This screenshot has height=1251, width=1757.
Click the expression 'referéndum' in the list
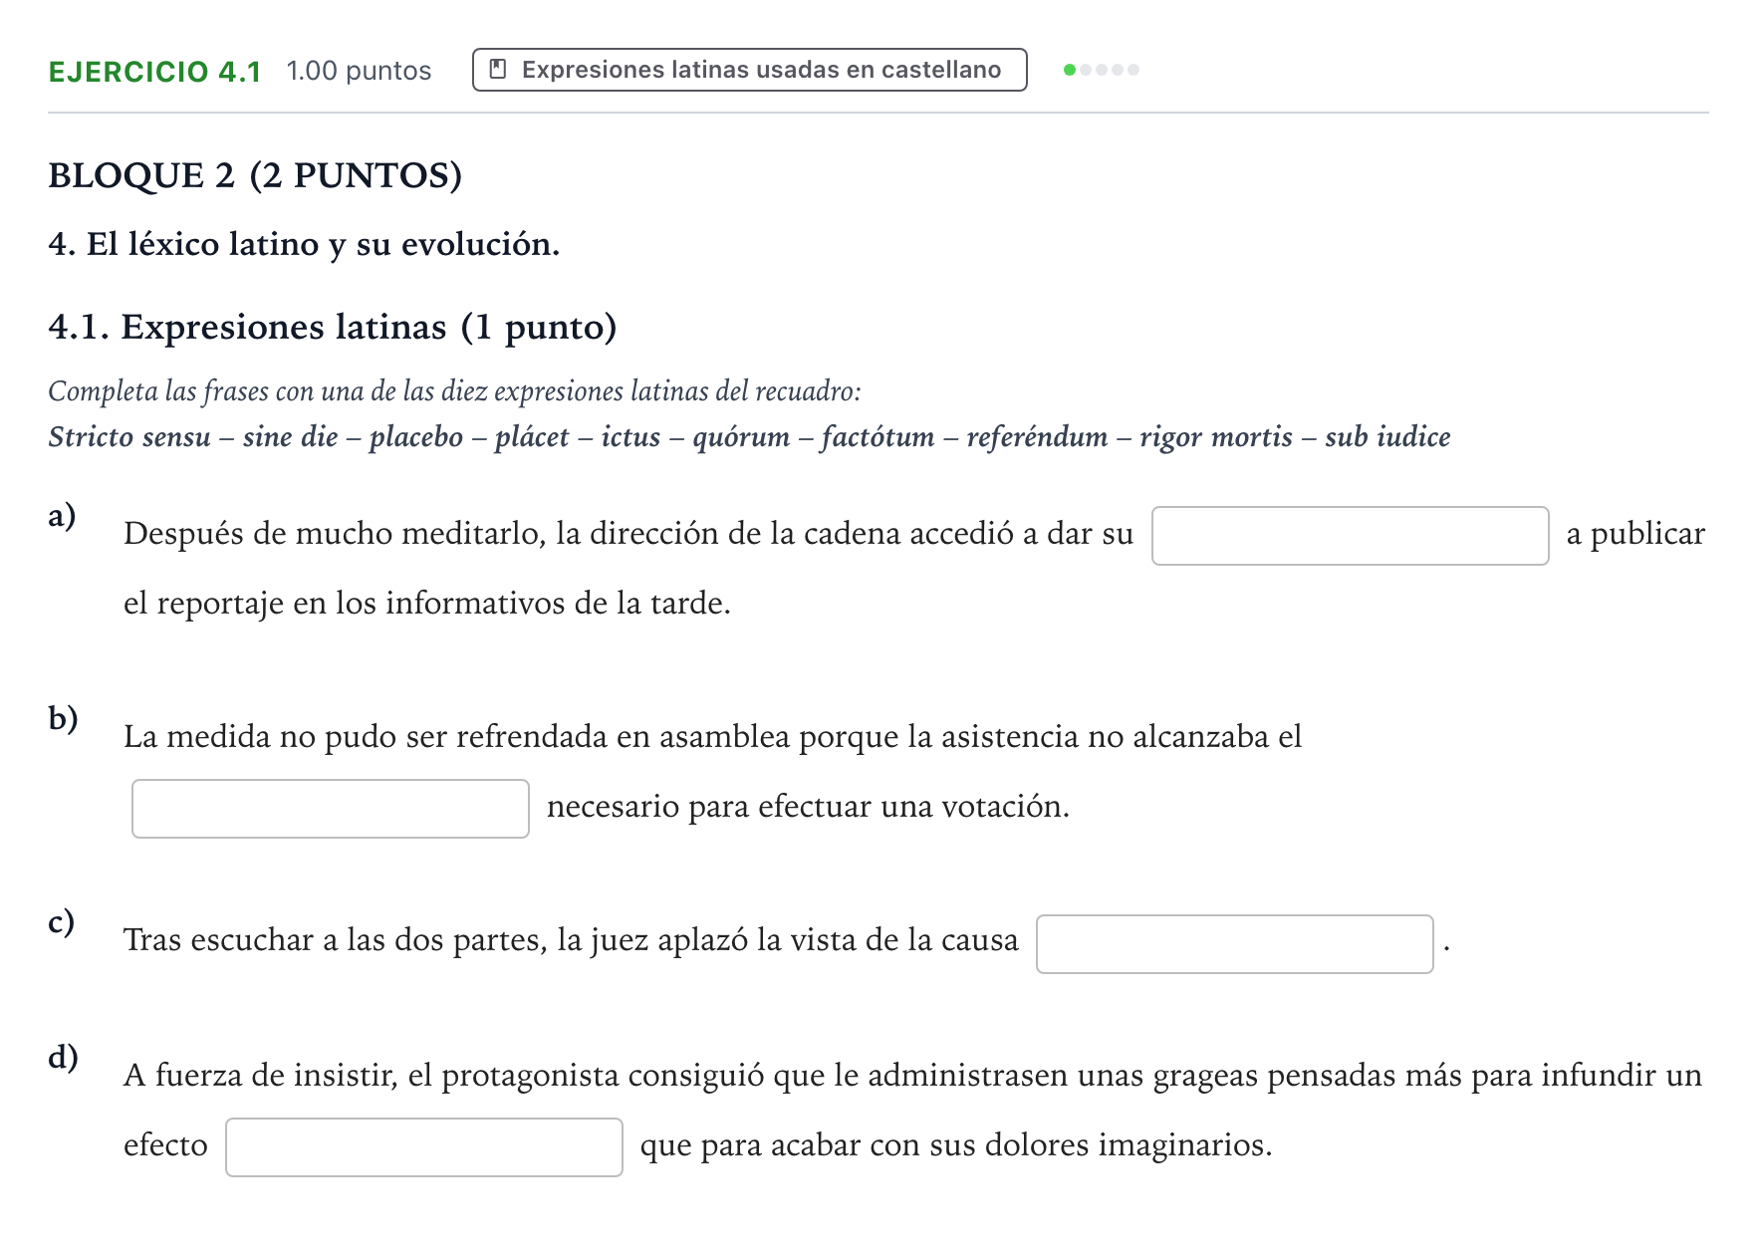pyautogui.click(x=1037, y=437)
